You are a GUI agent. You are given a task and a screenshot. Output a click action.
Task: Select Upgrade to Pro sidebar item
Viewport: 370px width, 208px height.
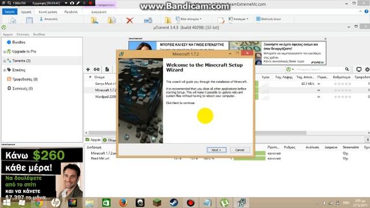pos(24,51)
